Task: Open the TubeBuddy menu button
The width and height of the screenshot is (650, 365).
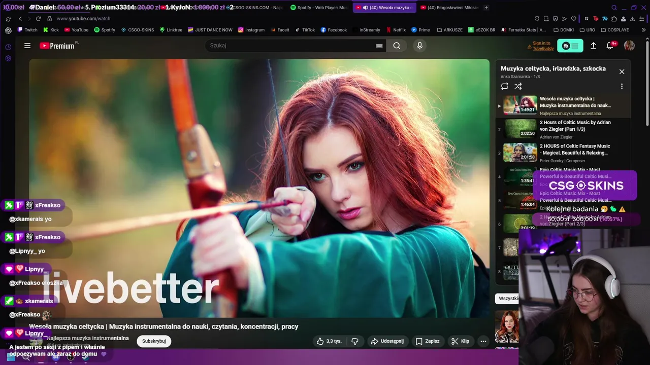Action: 570,46
